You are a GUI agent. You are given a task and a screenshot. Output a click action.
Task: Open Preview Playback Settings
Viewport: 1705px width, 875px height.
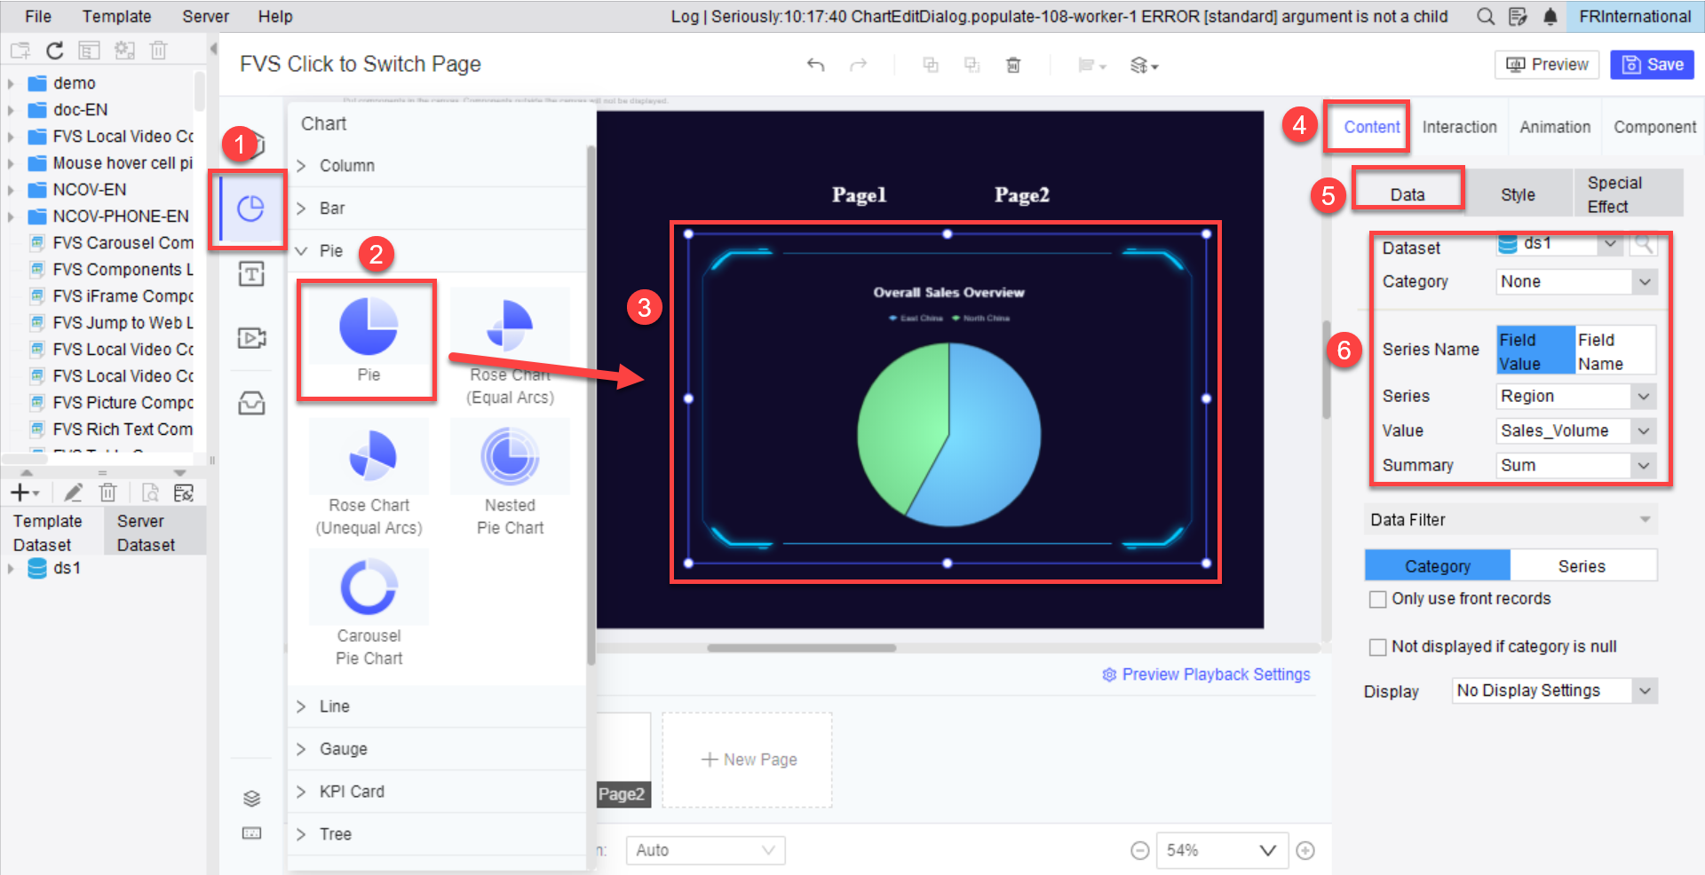point(1215,674)
